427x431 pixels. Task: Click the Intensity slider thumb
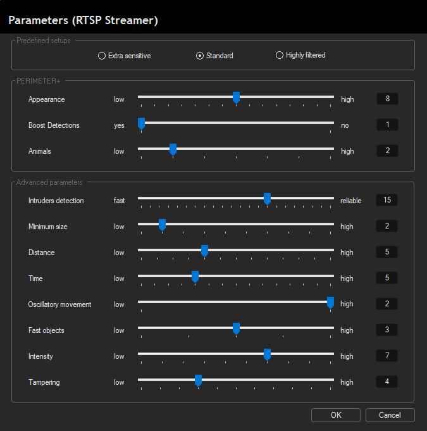[x=267, y=354]
